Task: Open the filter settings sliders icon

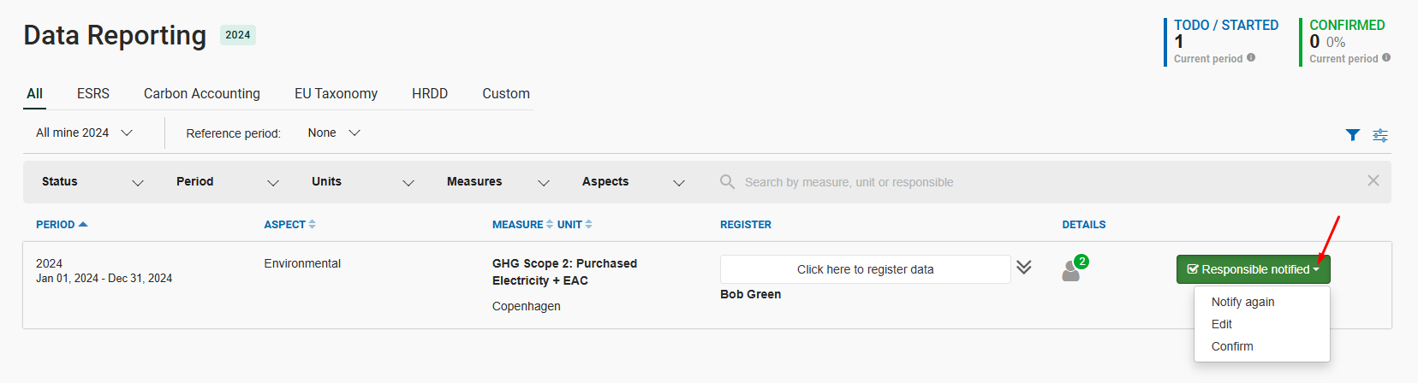Action: (x=1380, y=135)
